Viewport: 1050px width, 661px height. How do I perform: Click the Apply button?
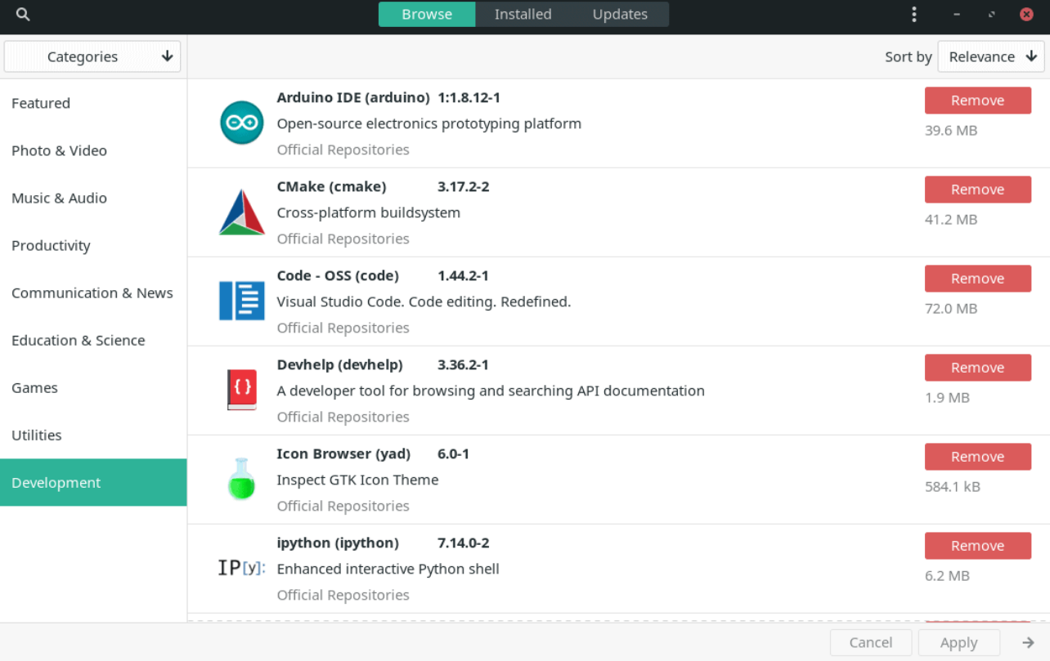click(959, 643)
